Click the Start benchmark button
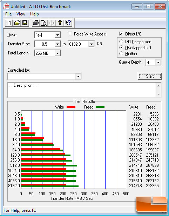Image resolution: width=169 pixels, height=216 pixels. pyautogui.click(x=150, y=76)
